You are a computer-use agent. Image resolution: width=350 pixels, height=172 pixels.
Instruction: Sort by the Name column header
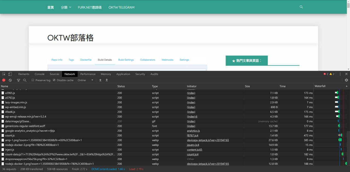click(x=58, y=86)
